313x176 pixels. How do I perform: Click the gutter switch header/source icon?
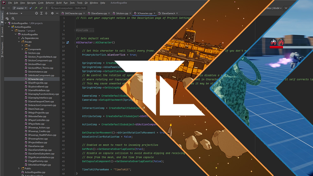point(68,42)
